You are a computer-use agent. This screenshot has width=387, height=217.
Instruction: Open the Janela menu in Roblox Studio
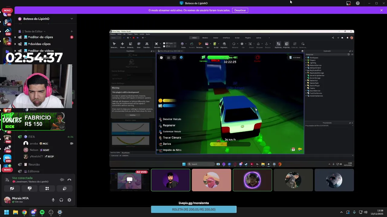pyautogui.click(x=142, y=34)
